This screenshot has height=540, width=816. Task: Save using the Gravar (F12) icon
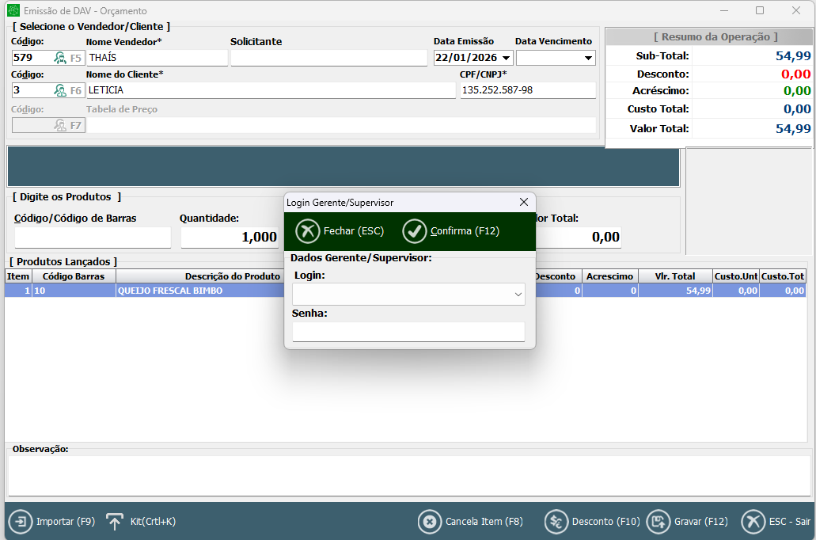658,522
